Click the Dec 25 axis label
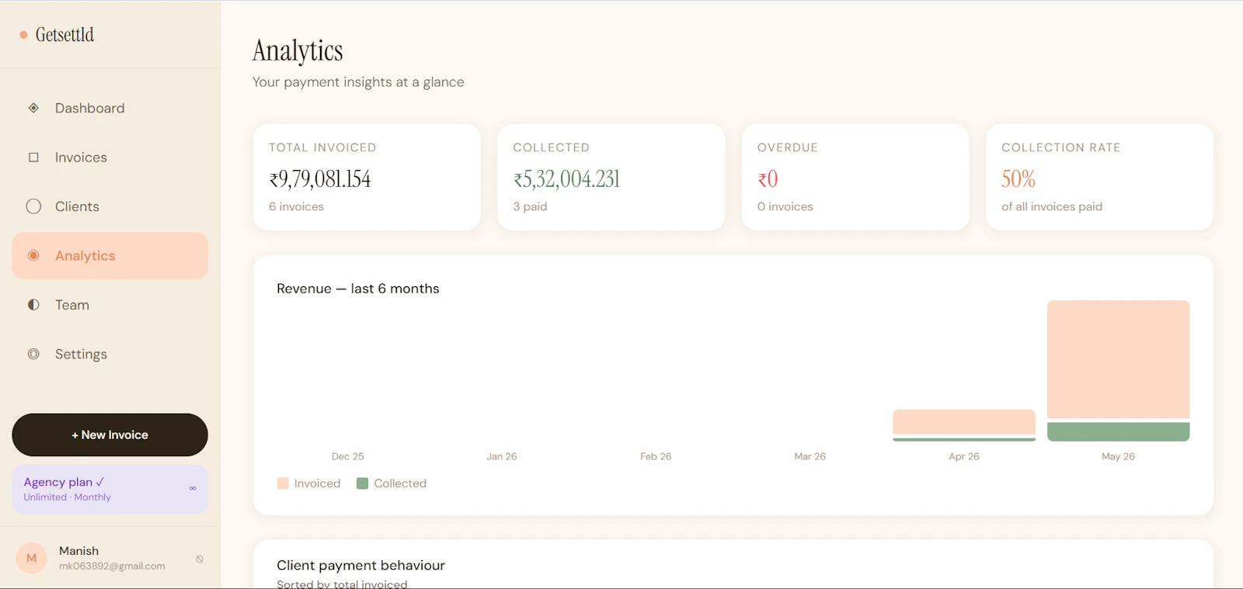The width and height of the screenshot is (1243, 589). pyautogui.click(x=348, y=456)
